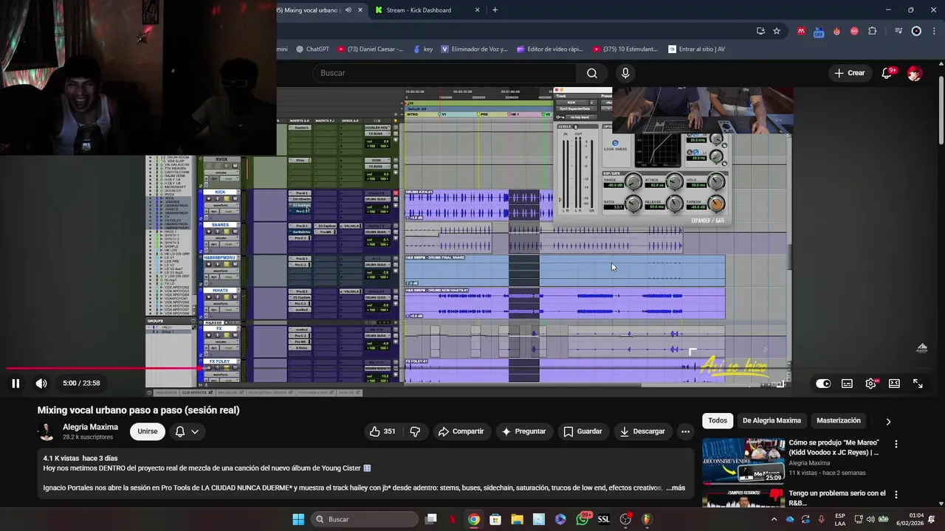Mute the 'Mixing vocal urbano' browser tab
This screenshot has width=945, height=531.
tap(348, 10)
